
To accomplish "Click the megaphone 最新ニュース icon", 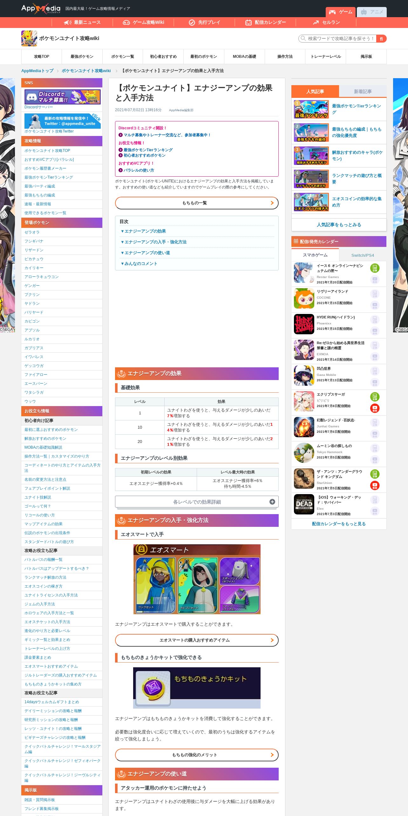I will pos(68,22).
